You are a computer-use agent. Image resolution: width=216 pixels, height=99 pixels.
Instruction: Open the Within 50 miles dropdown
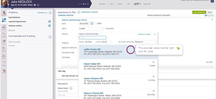tap(90, 42)
